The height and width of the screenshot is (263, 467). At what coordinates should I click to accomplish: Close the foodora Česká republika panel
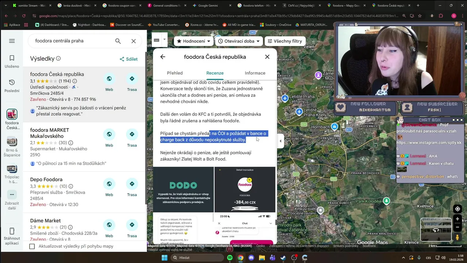(x=267, y=57)
